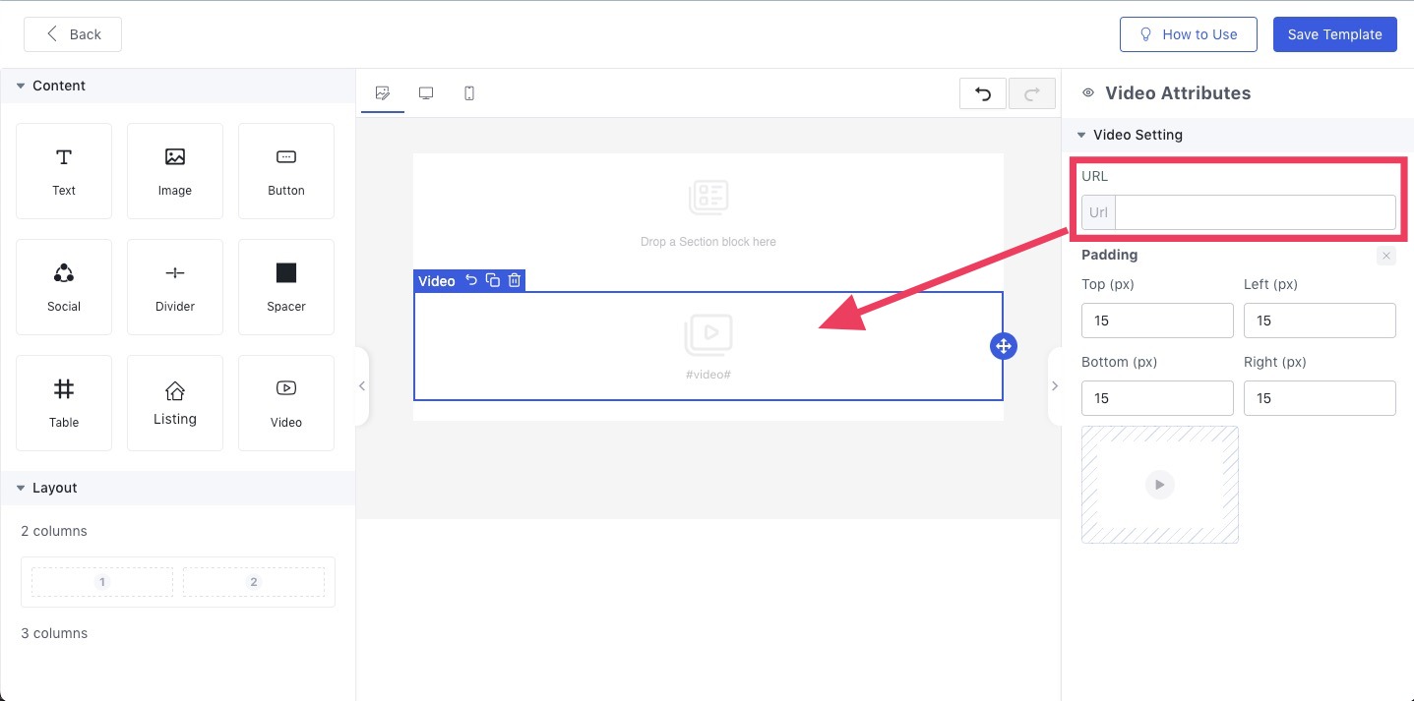Select the Image content block
The height and width of the screenshot is (701, 1414).
point(175,170)
